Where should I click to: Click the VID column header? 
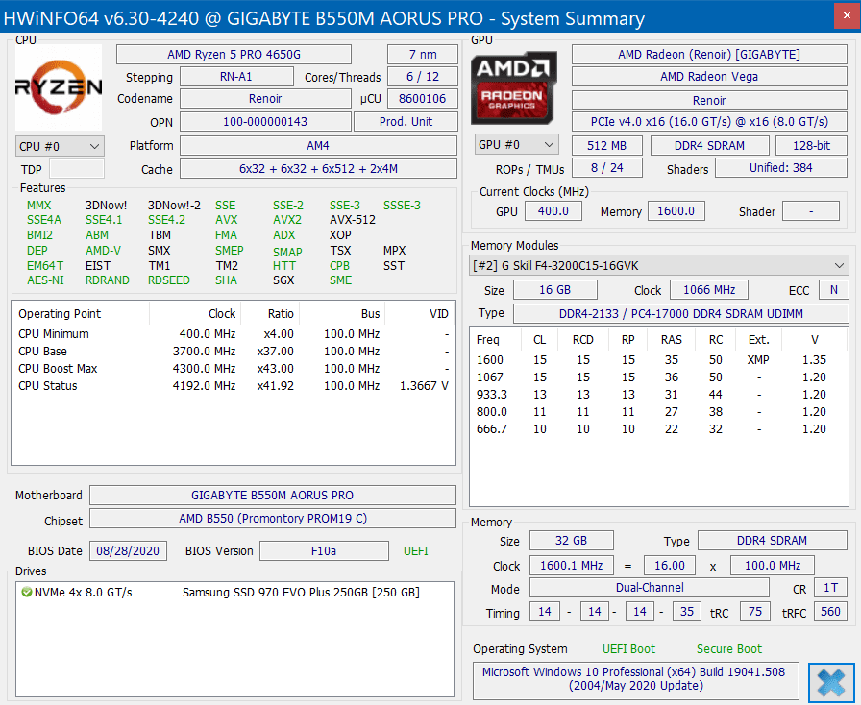pyautogui.click(x=420, y=313)
